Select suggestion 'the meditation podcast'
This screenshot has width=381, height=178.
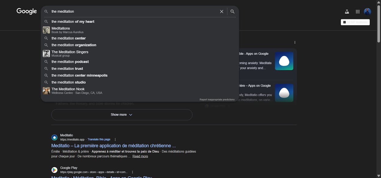[140, 62]
